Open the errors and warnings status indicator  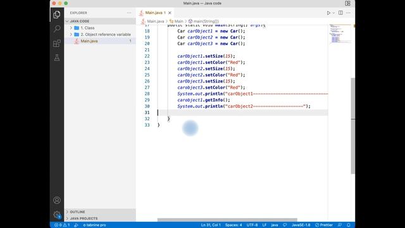[62, 225]
